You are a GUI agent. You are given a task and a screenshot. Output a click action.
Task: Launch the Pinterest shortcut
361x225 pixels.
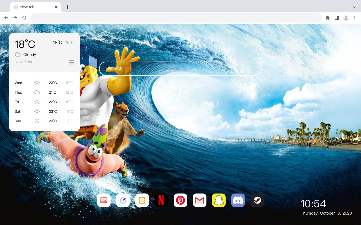(180, 200)
